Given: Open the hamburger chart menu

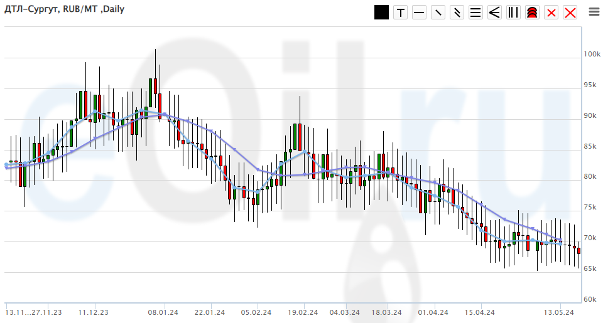Looking at the screenshot, I should click(594, 11).
